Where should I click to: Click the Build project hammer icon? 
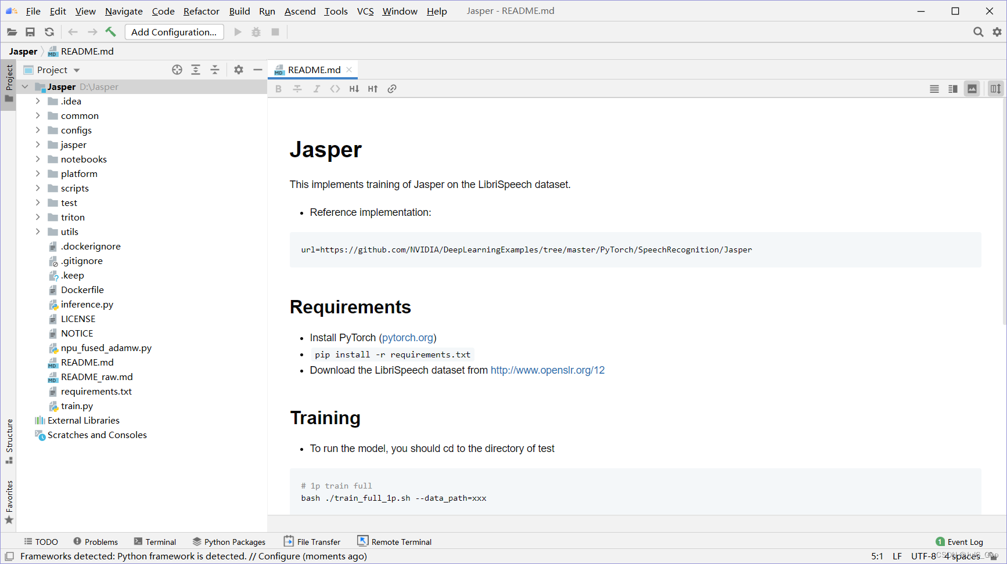[x=111, y=32]
